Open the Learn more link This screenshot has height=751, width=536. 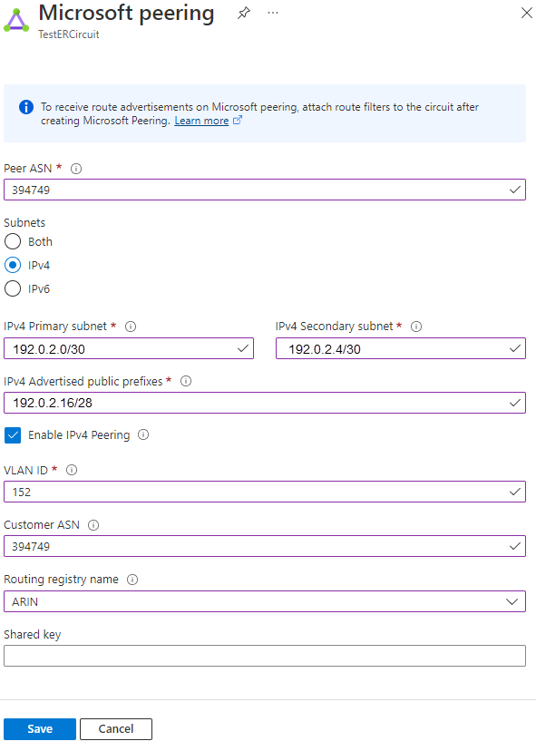[x=201, y=121]
